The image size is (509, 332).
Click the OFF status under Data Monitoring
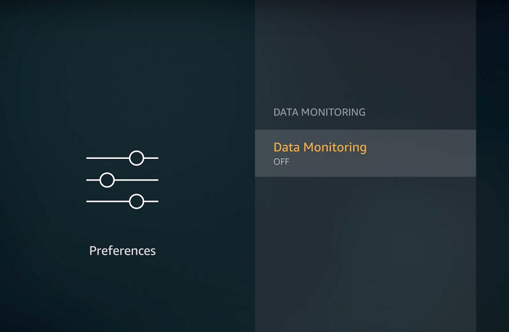[x=281, y=162]
